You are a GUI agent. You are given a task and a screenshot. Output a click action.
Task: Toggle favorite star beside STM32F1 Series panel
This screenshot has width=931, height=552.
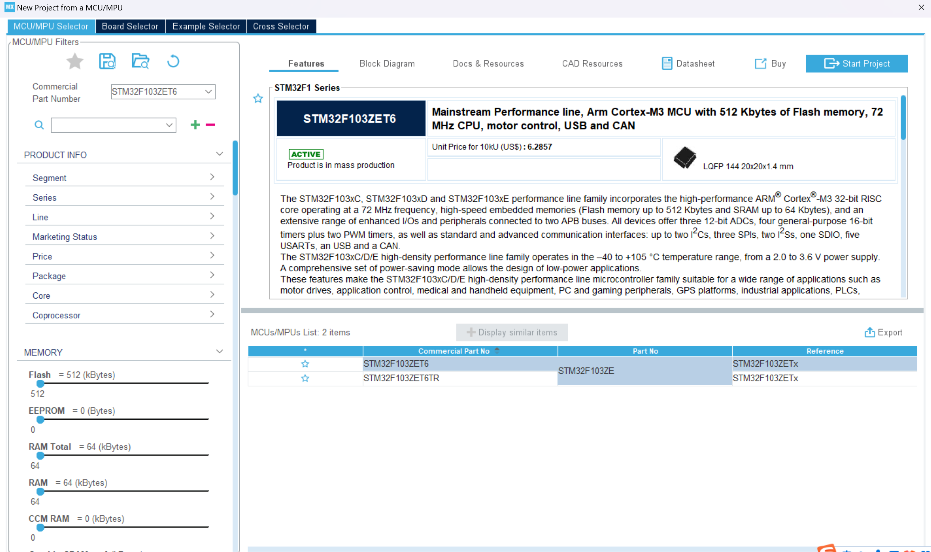pyautogui.click(x=258, y=99)
